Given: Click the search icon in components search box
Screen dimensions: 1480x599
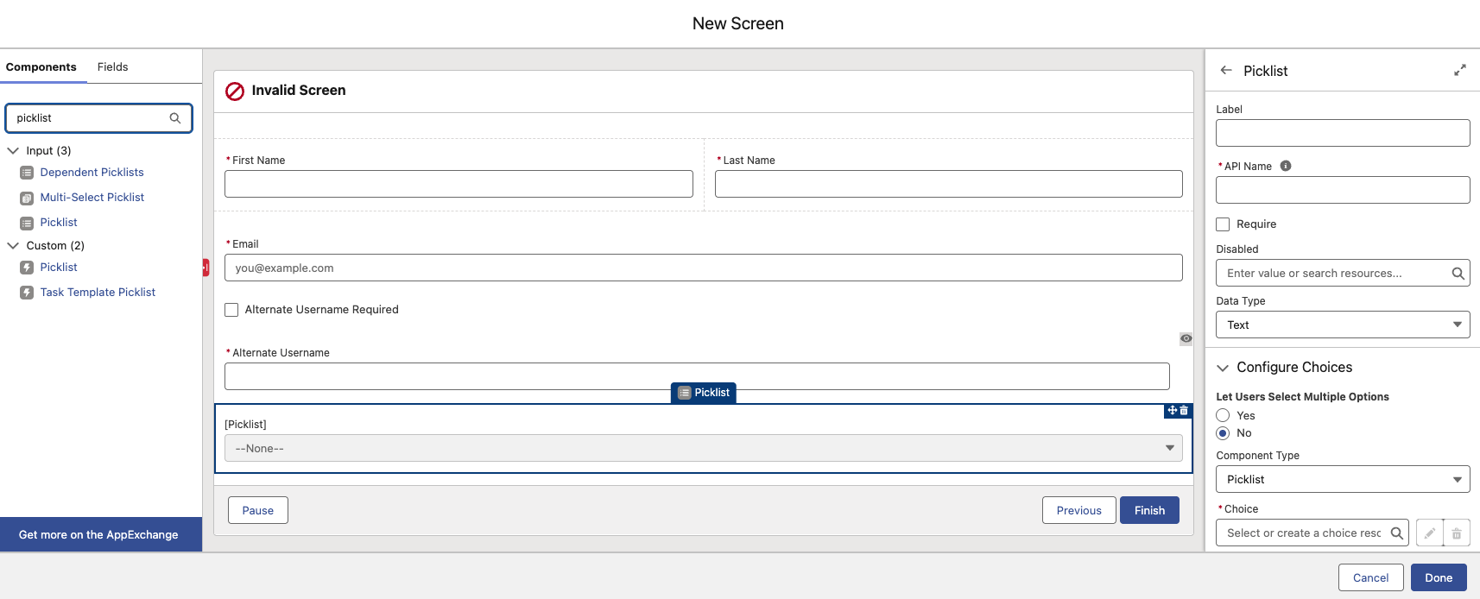Looking at the screenshot, I should (x=175, y=118).
